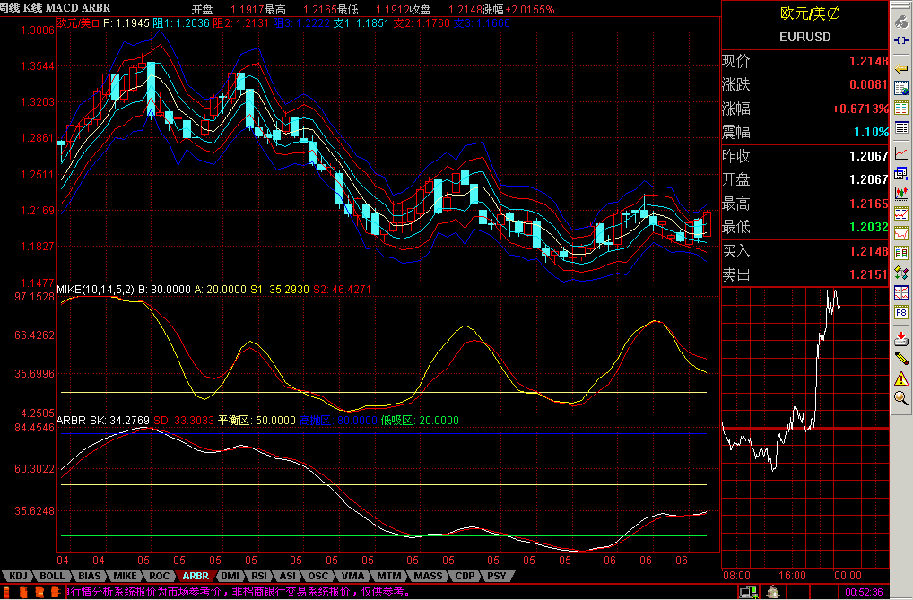Click the red line chart icon

tap(901, 154)
